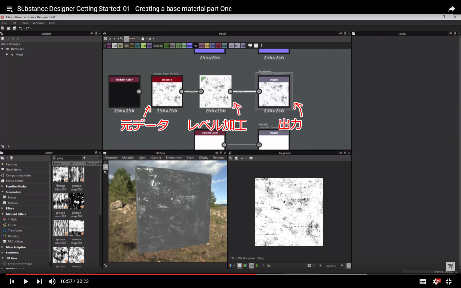Viewport: 461px width, 288px height.
Task: Add a Grayscale Conversion (Gry) node
Action: tap(172, 46)
